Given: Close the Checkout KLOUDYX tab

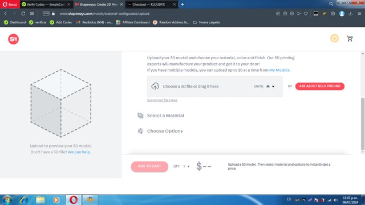Looking at the screenshot, I should (175, 5).
